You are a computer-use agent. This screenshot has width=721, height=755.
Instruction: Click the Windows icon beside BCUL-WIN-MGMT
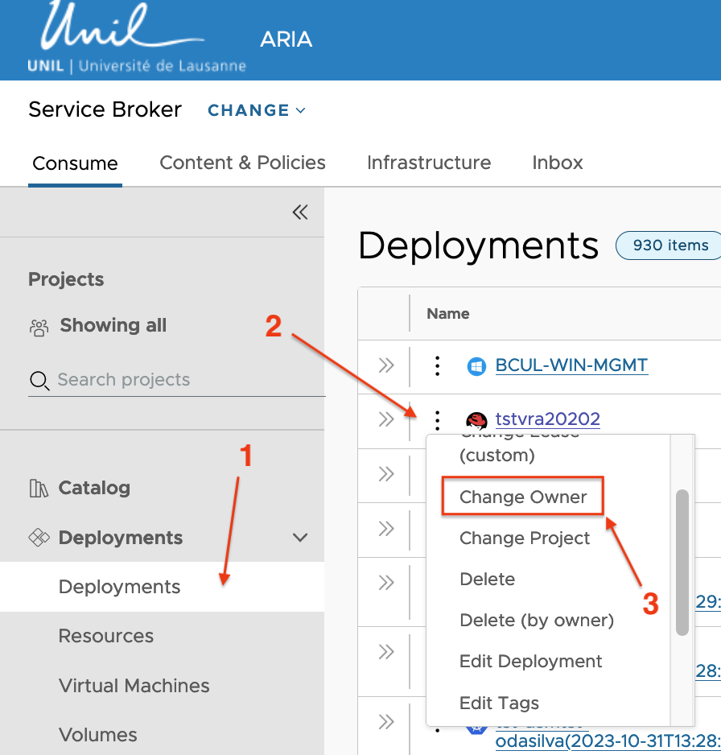(x=476, y=366)
